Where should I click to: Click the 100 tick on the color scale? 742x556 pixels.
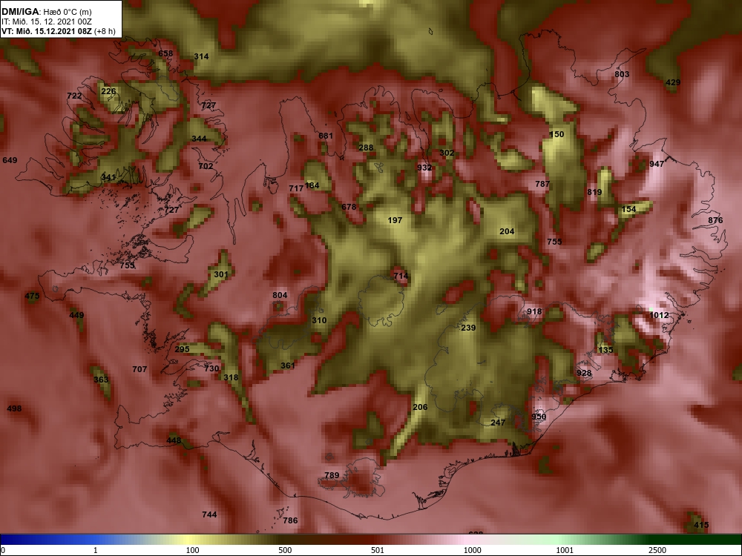click(192, 550)
